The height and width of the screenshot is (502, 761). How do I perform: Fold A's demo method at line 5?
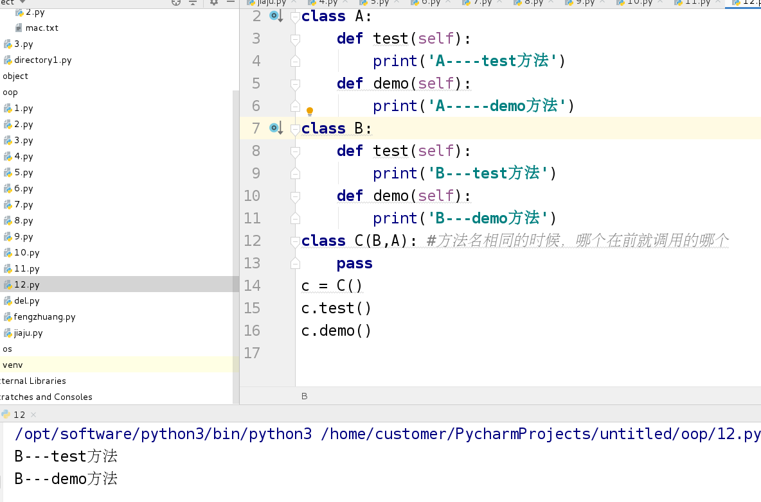[295, 84]
